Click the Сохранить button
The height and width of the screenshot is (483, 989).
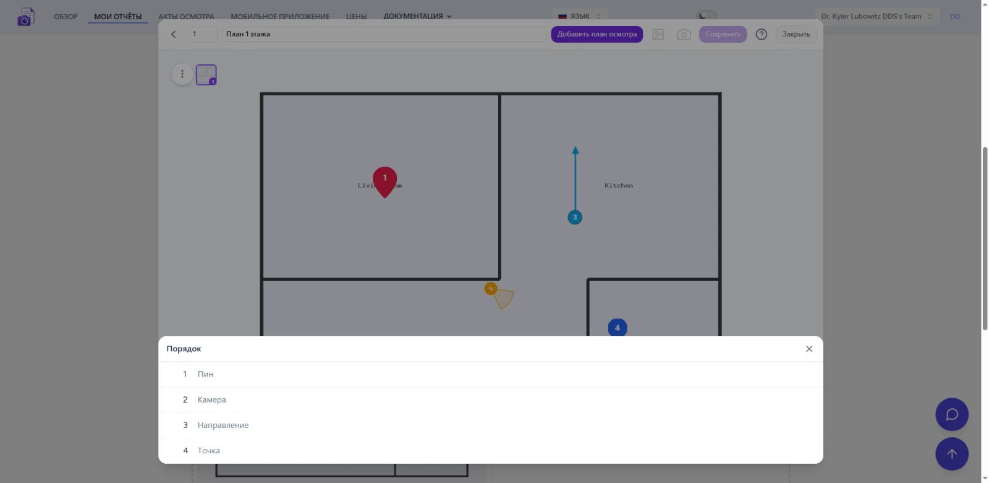click(x=723, y=35)
